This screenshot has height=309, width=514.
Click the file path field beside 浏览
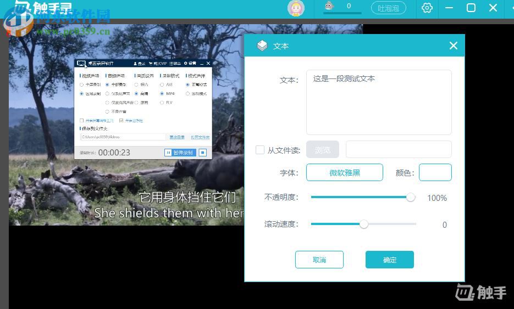click(x=399, y=150)
